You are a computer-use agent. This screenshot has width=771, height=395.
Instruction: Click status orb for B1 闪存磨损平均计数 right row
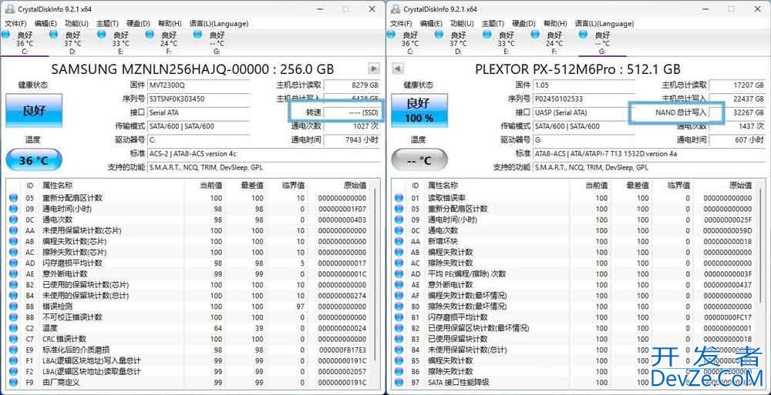coord(399,317)
